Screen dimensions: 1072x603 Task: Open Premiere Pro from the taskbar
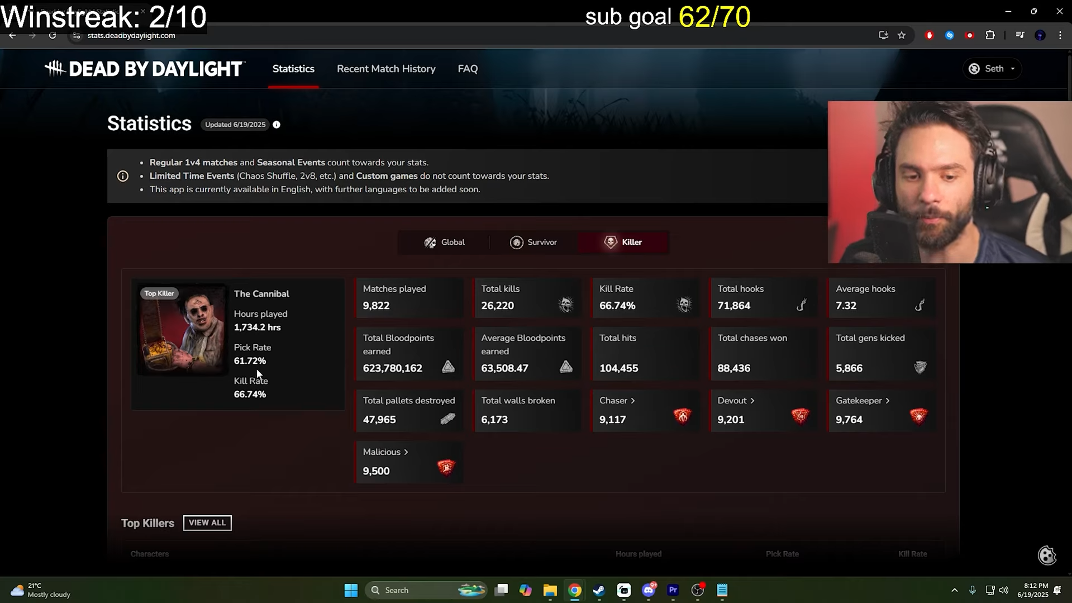point(673,590)
